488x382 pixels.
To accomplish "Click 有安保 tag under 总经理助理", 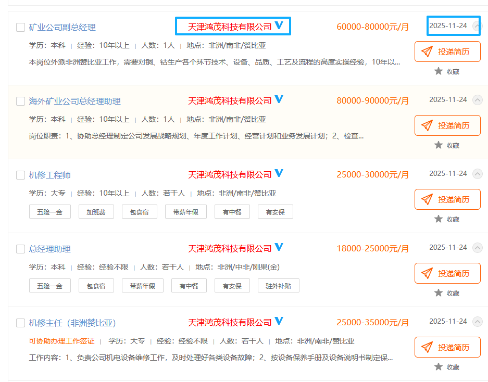I will tap(232, 286).
